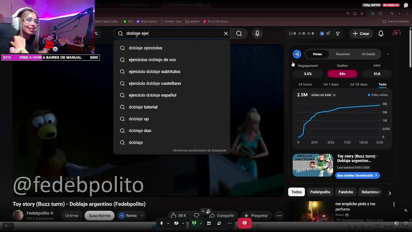Click the green screen-share button
Viewport: 412px width, 232px height.
194,223
